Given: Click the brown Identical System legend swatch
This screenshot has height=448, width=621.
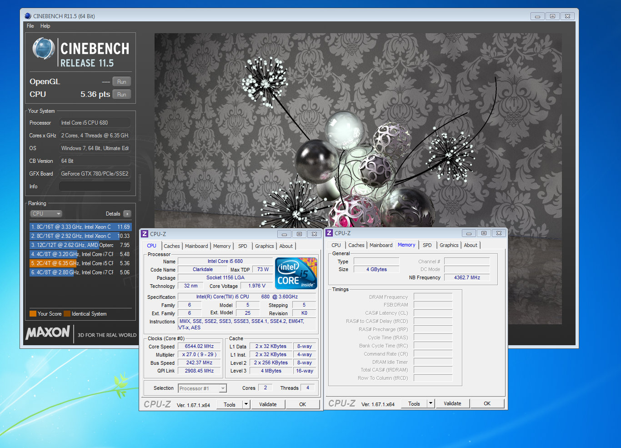Looking at the screenshot, I should pos(67,313).
